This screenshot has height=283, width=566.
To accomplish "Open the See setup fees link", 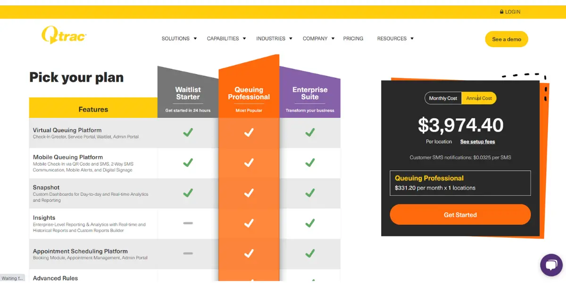I will (x=477, y=141).
